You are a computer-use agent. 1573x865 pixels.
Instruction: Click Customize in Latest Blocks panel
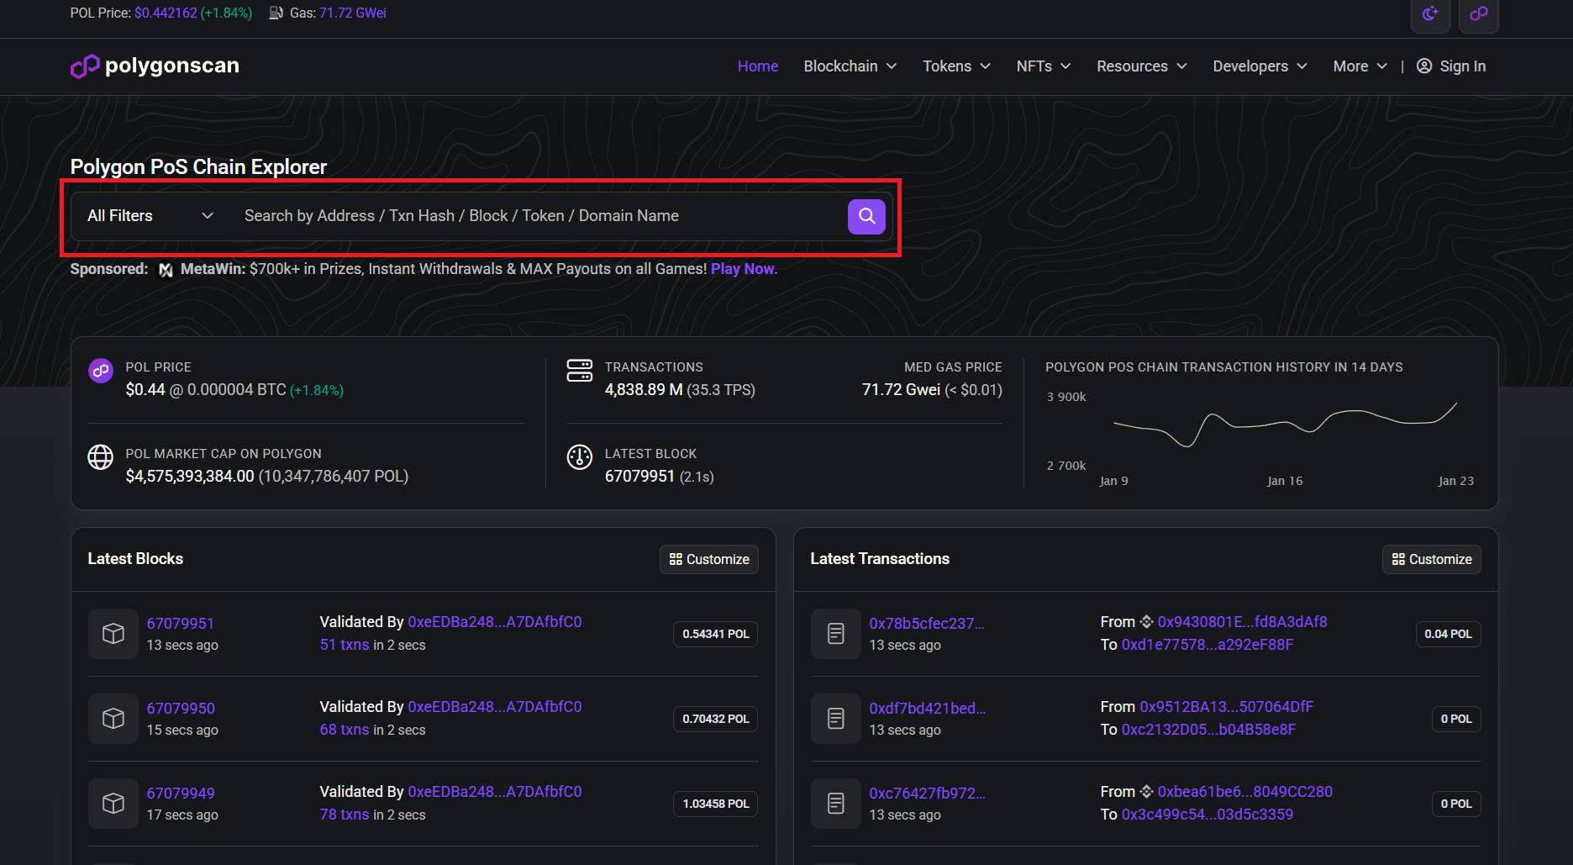[709, 560]
